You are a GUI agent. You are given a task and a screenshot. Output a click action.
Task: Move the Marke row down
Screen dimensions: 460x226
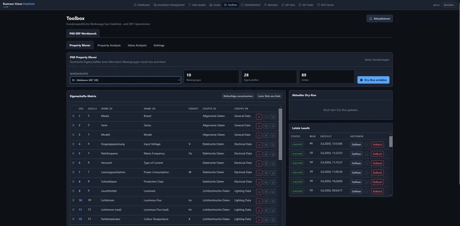tap(273, 116)
